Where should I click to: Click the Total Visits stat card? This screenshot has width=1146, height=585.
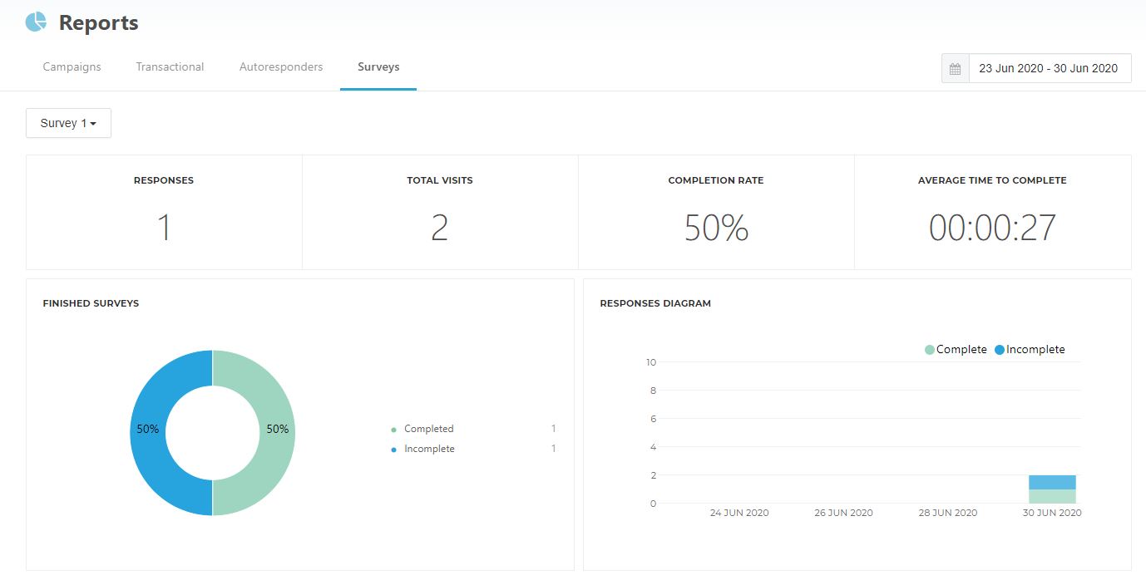coord(440,212)
